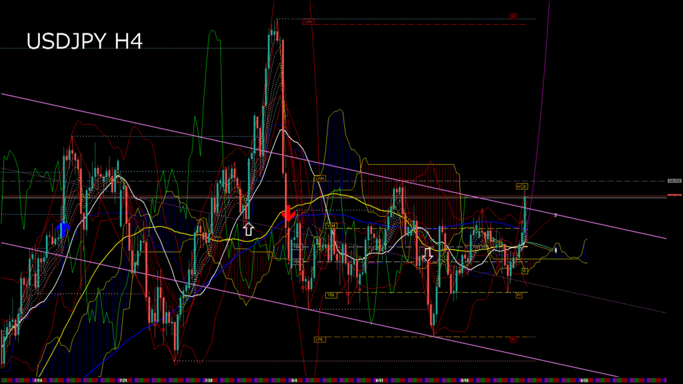The height and width of the screenshot is (384, 683).
Task: Click the 8/4 date on time axis
Action: click(293, 381)
